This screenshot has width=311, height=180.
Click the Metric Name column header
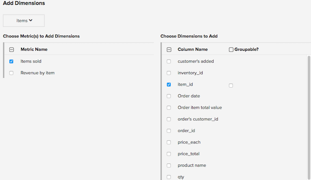click(34, 49)
